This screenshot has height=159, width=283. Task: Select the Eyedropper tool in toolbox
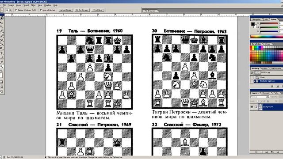click(1, 62)
